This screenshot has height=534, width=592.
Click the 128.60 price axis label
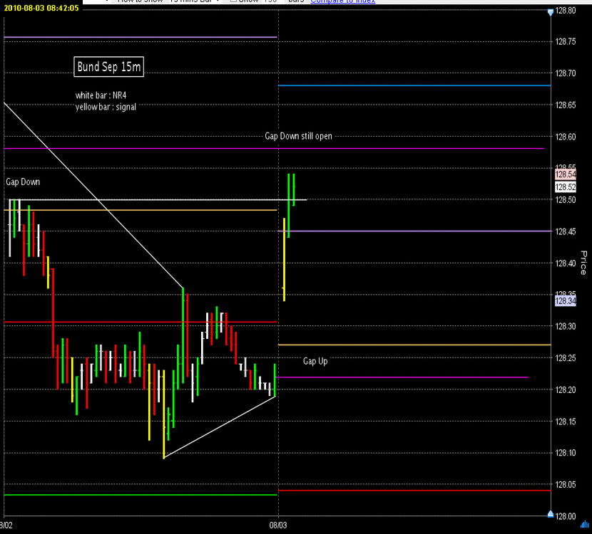click(566, 137)
